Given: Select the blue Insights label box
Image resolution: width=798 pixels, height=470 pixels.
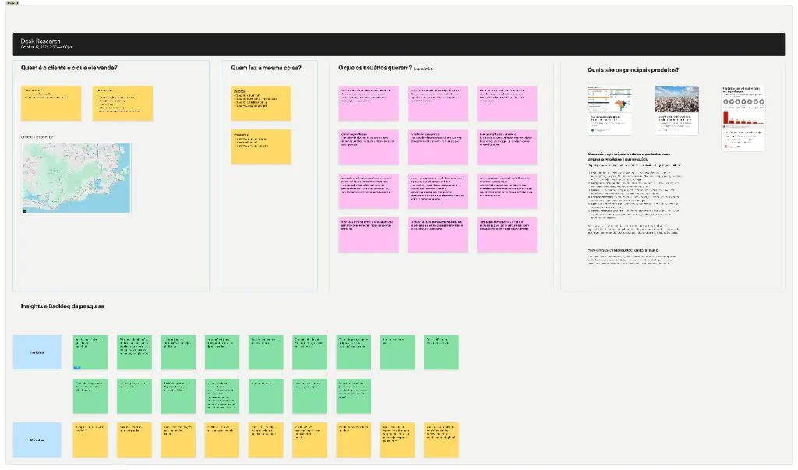Looking at the screenshot, I should pyautogui.click(x=37, y=352).
